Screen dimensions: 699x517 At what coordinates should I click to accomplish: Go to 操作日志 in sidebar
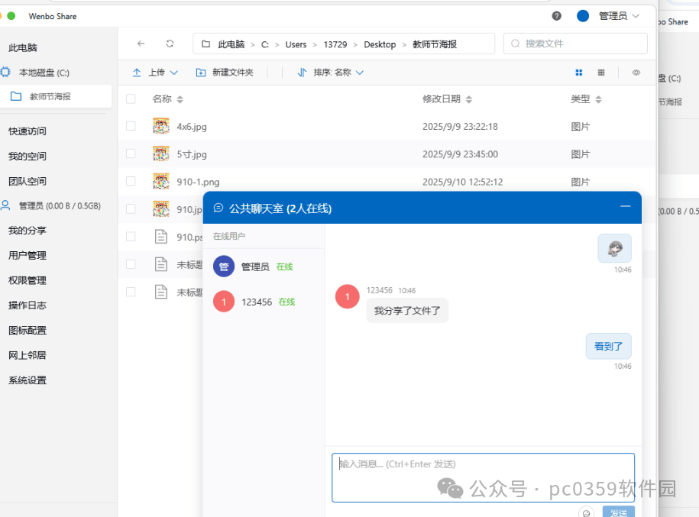(x=28, y=305)
